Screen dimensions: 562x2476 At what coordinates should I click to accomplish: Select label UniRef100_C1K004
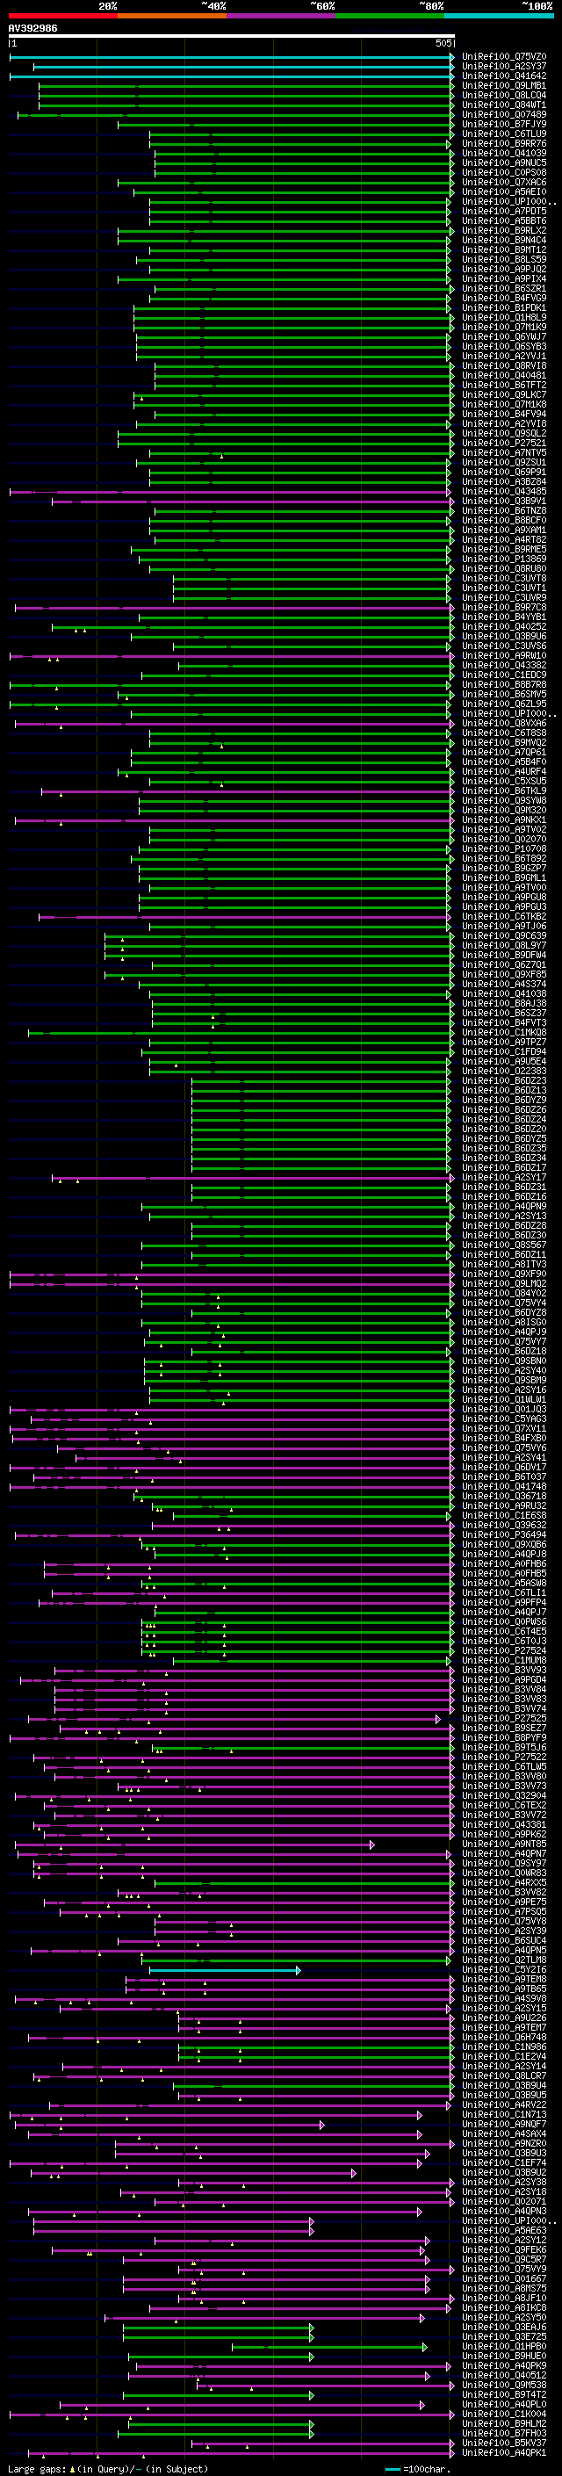coord(504,2414)
